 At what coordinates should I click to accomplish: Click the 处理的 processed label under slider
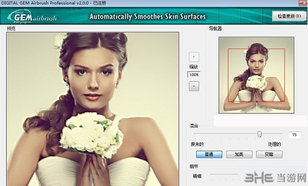point(274,144)
